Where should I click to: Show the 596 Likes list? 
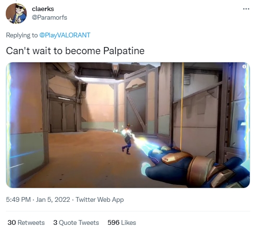(x=122, y=222)
